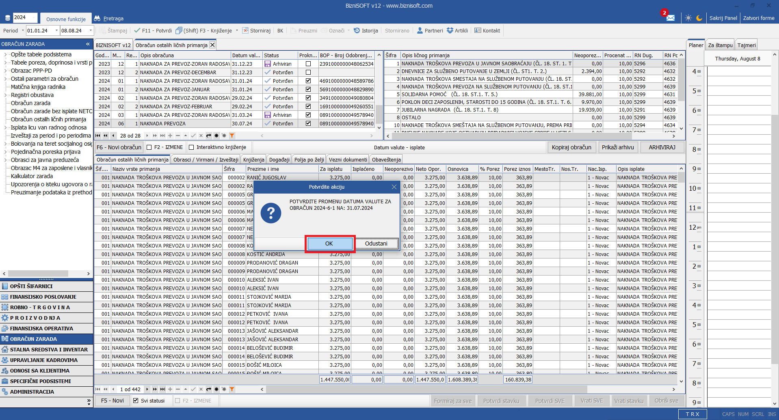Screen dimensions: 779x420
Task: Click the filter funnel icon in upper grid navigator
Action: pyautogui.click(x=232, y=136)
